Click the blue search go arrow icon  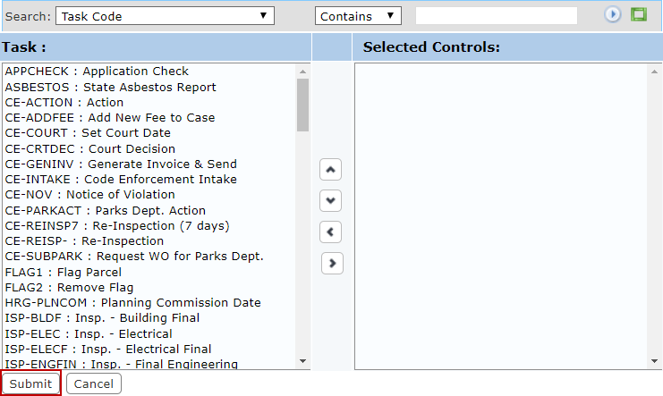pyautogui.click(x=612, y=15)
